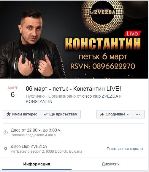Click the location pin icon
Image resolution: width=149 pixels, height=172 pixels.
(x=6, y=149)
